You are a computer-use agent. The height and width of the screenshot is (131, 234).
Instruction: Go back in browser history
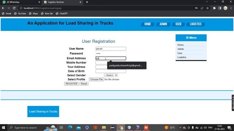pos(3,8)
